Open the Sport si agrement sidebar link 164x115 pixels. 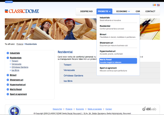18,94
